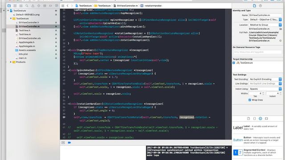The width and height of the screenshot is (285, 160).
Task: Open the Location dropdown
Action: coord(265,25)
